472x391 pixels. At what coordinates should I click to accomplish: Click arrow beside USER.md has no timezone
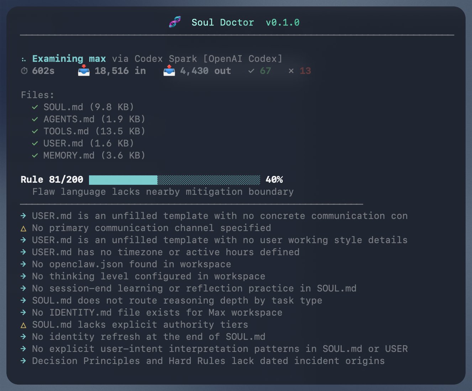[23, 252]
